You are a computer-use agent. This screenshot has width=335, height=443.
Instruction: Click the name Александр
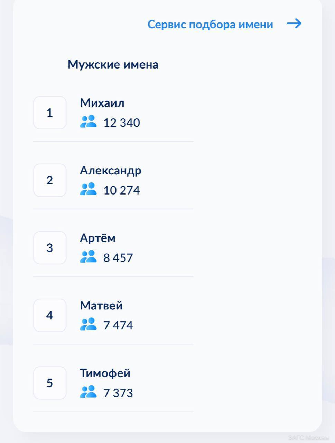click(x=111, y=171)
